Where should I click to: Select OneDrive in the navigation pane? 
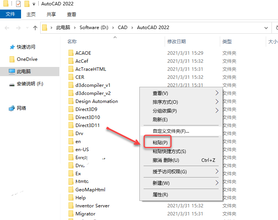(23, 59)
